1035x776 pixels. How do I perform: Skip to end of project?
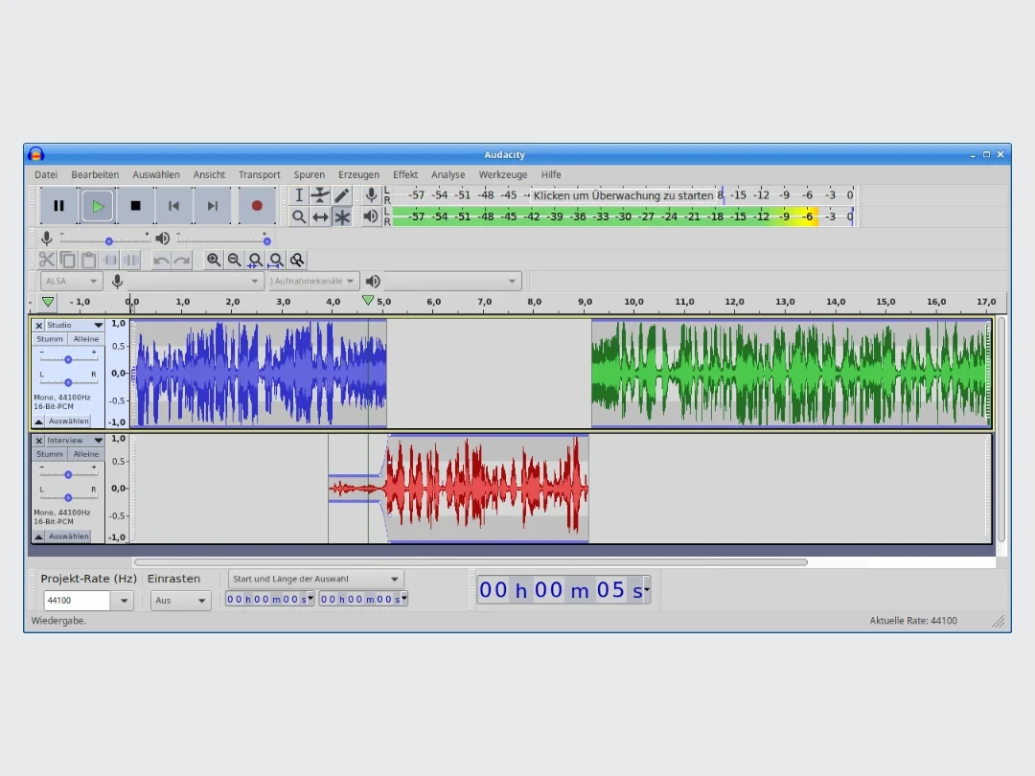212,206
